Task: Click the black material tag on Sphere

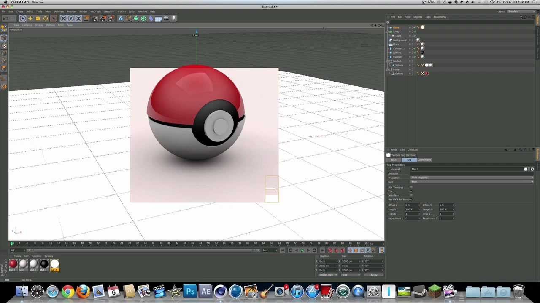Action: (x=422, y=53)
